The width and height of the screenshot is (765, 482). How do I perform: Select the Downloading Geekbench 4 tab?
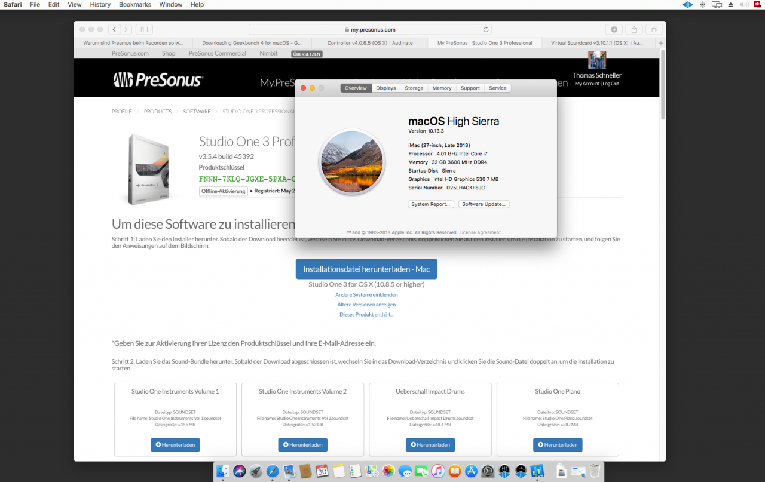pyautogui.click(x=252, y=43)
